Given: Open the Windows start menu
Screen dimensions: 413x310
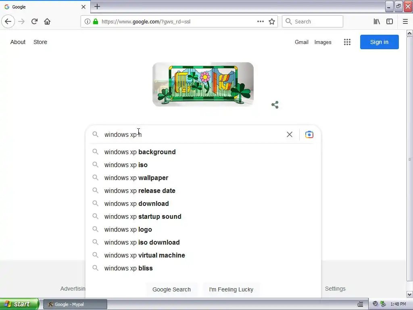Looking at the screenshot, I should [x=19, y=304].
